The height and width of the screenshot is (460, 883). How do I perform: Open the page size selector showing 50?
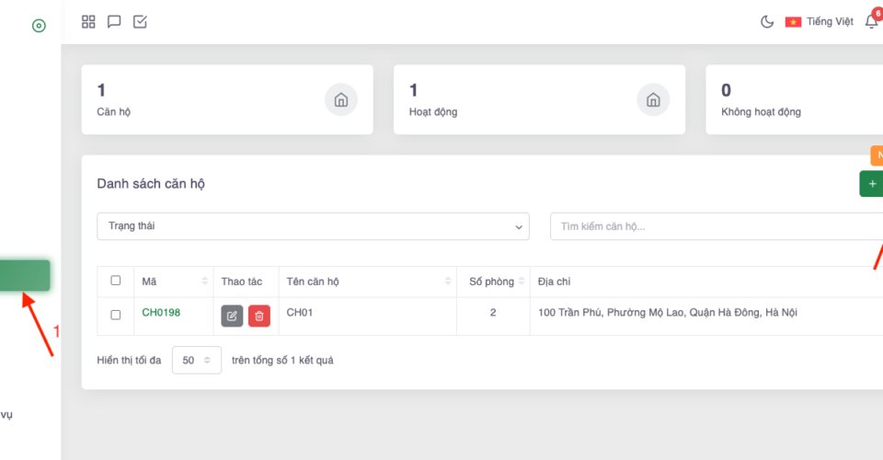coord(196,361)
